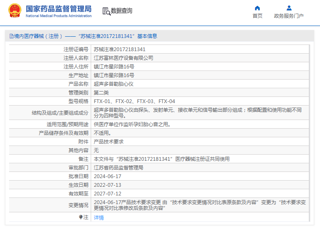Image resolution: width=320 pixels, height=228 pixels.
Task: Click the 有效期至 label
Action: (x=78, y=194)
